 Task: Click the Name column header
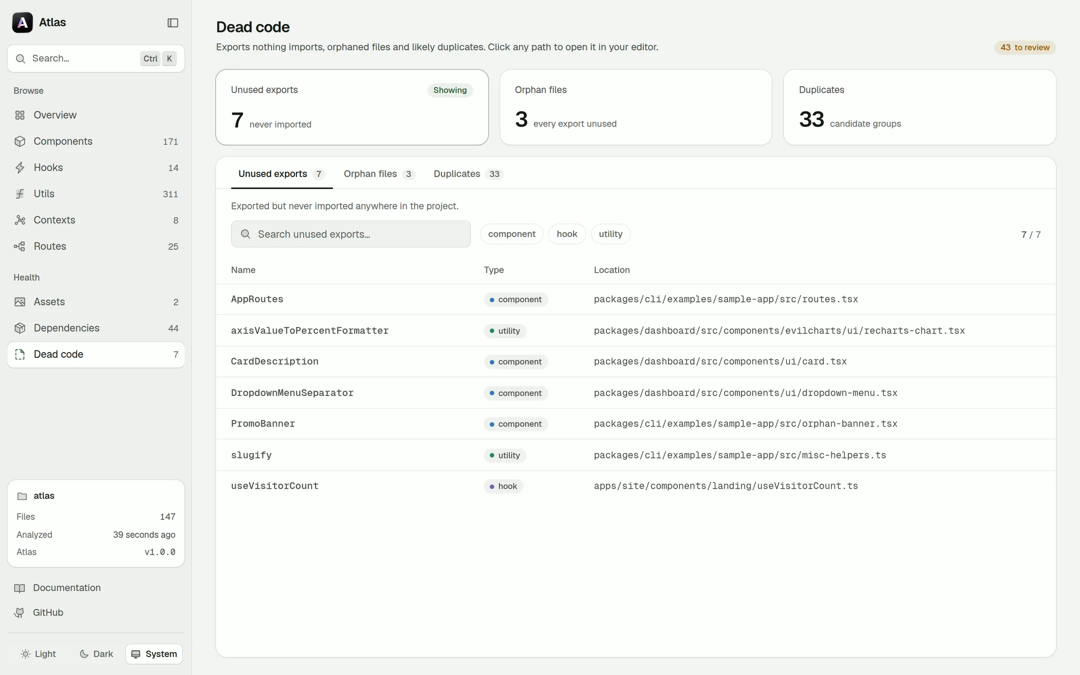[243, 270]
